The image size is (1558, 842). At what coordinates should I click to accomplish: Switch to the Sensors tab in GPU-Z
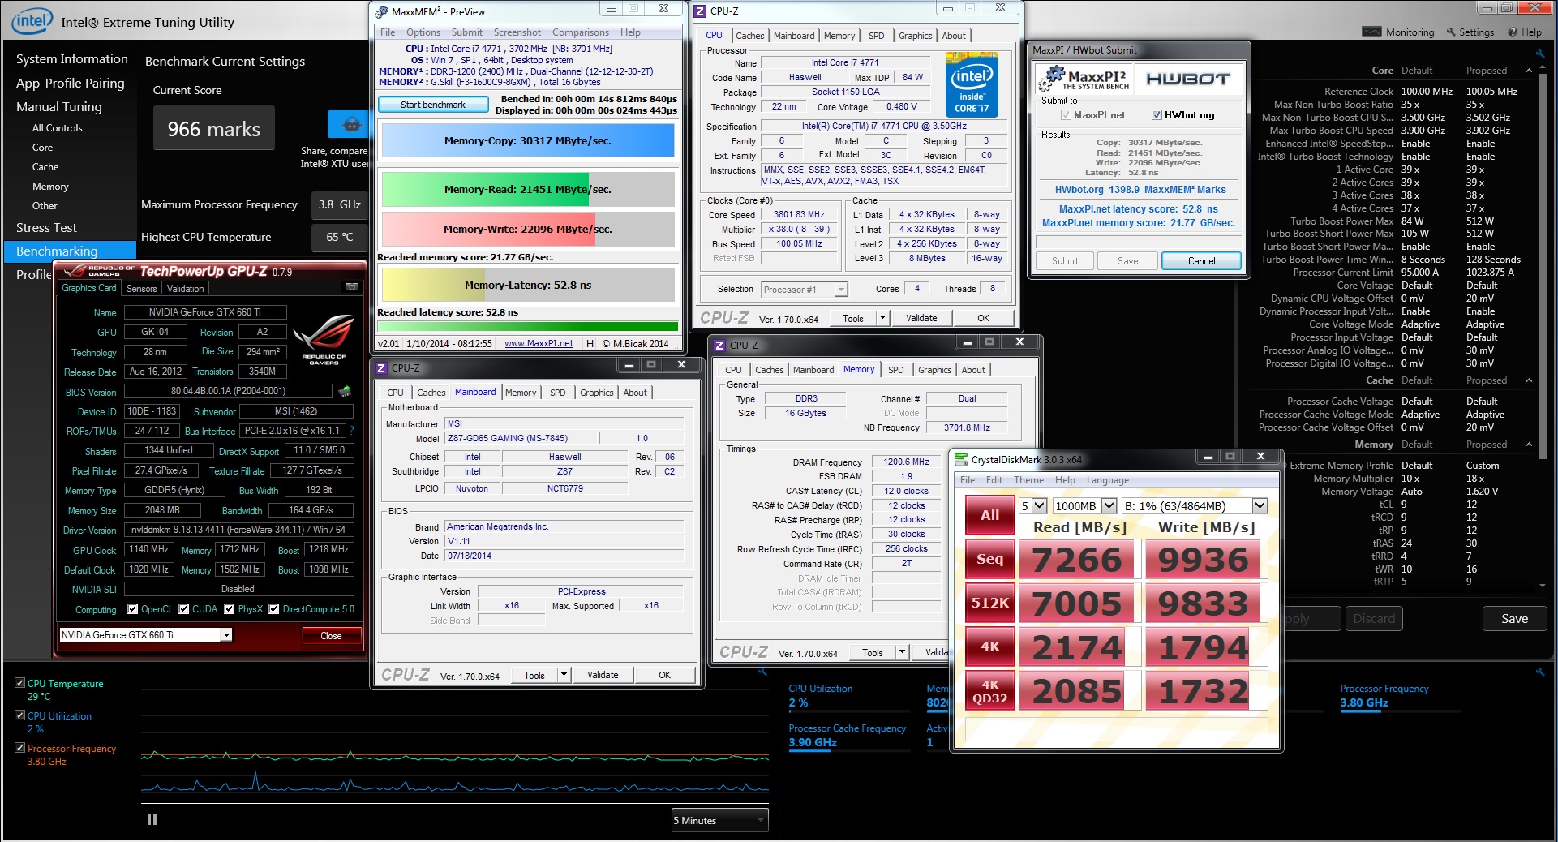pos(141,289)
